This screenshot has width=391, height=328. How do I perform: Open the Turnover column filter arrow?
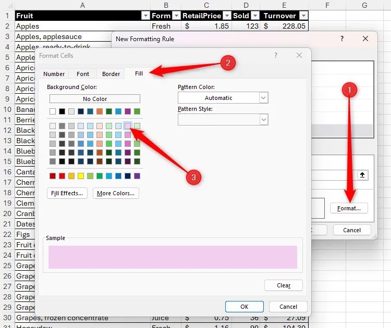[303, 16]
